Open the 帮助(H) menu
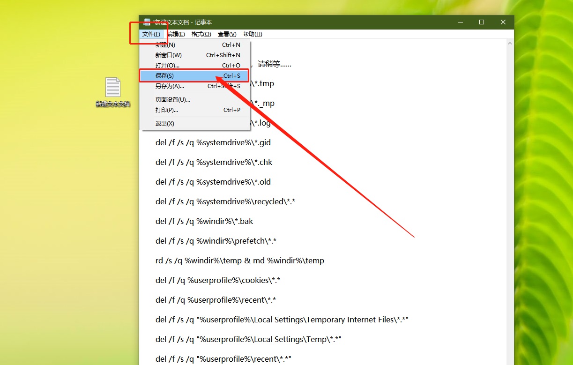Image resolution: width=573 pixels, height=365 pixels. [253, 34]
